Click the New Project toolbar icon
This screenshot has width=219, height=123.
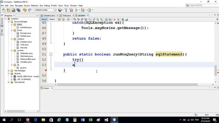click(9, 10)
